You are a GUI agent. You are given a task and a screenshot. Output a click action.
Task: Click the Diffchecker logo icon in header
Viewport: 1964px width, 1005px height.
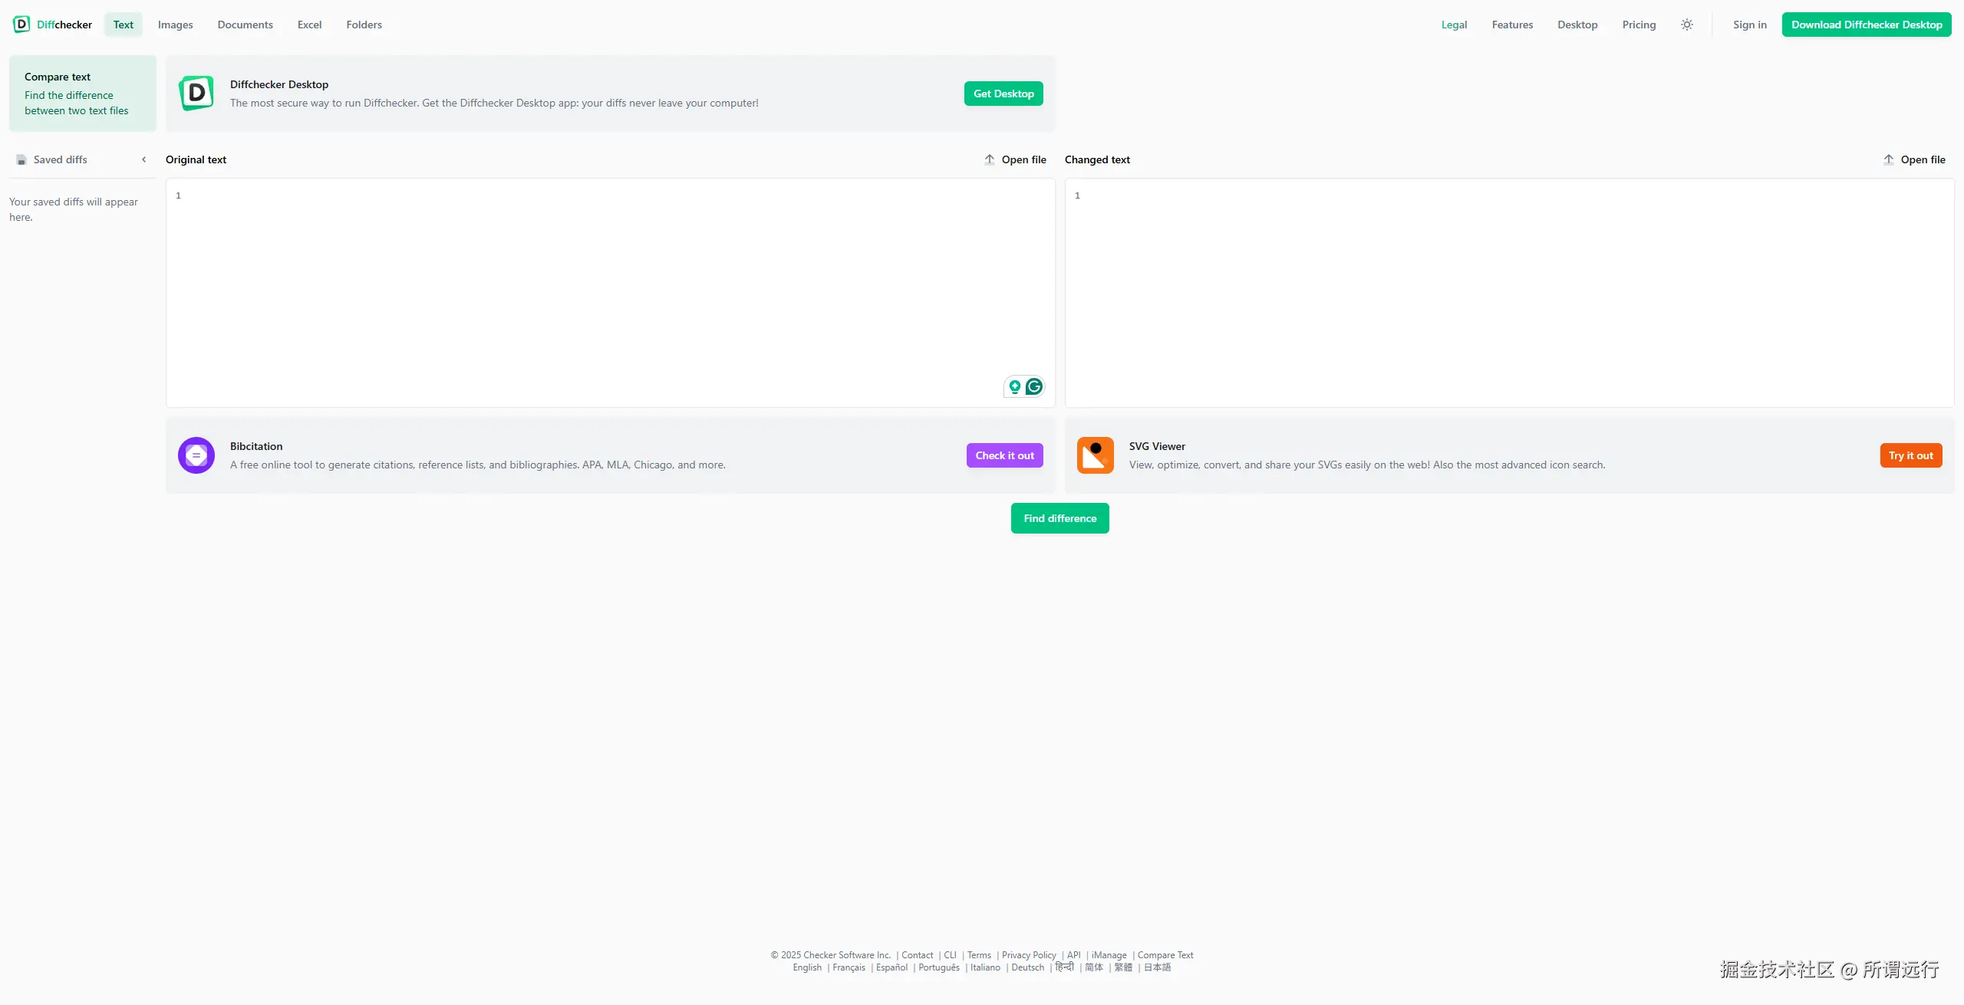21,25
